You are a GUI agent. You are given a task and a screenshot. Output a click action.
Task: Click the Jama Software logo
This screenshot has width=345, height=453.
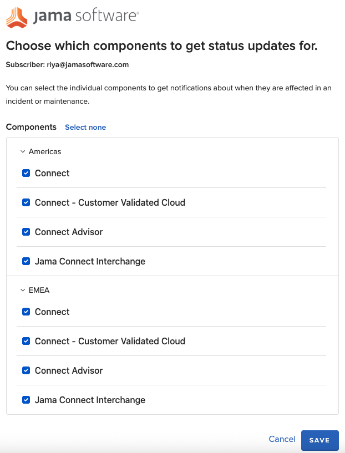(x=73, y=17)
